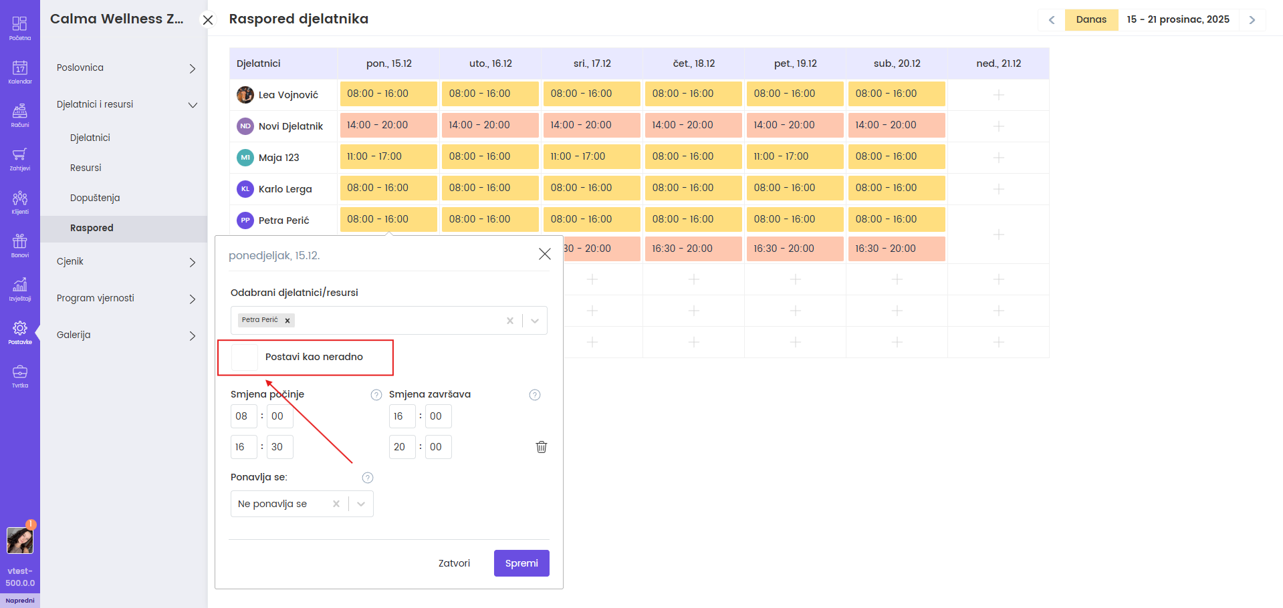Remove Petra Perić tag from selection
This screenshot has width=1283, height=608.
coord(287,321)
